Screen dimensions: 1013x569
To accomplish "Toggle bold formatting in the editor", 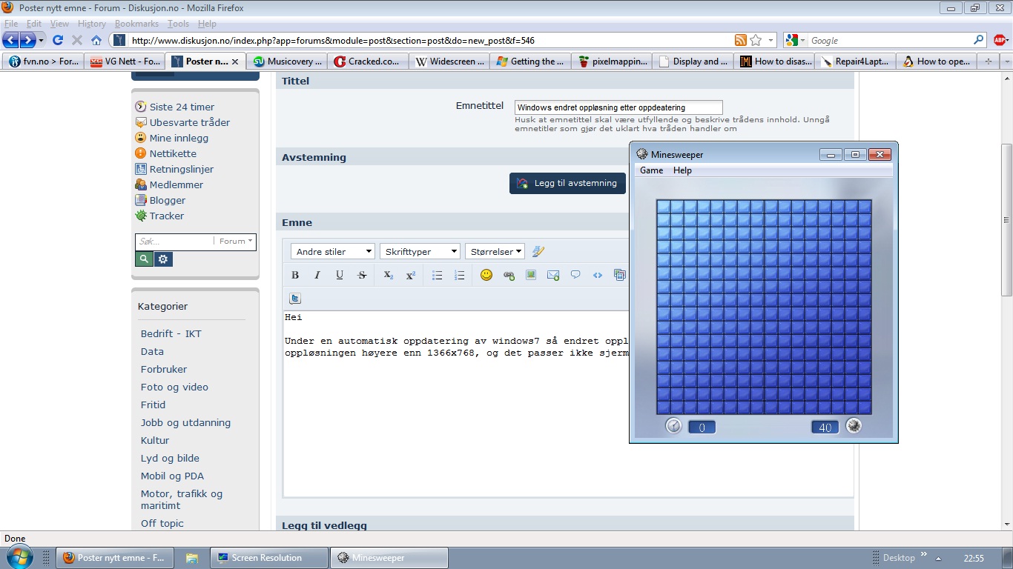I will tap(295, 275).
